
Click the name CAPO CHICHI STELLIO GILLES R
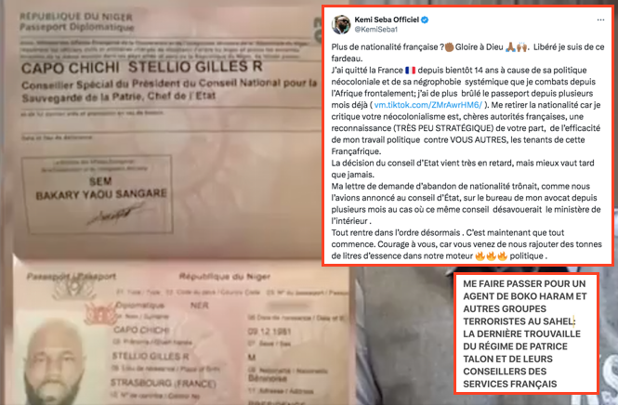[142, 67]
